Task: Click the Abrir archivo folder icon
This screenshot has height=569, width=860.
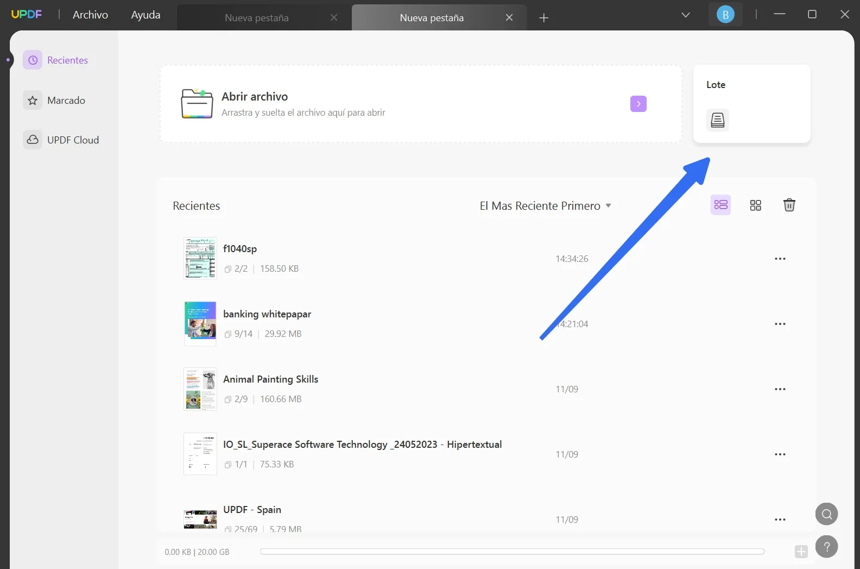Action: [x=197, y=103]
